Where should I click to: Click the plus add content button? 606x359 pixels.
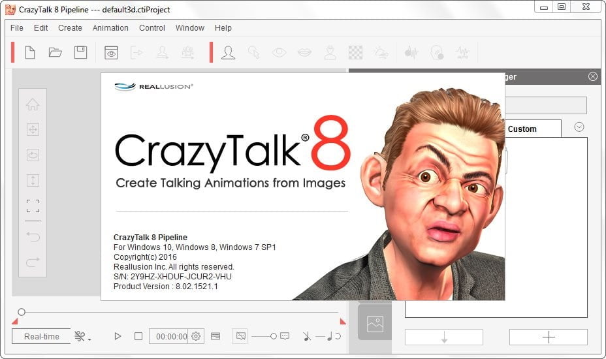pos(549,337)
